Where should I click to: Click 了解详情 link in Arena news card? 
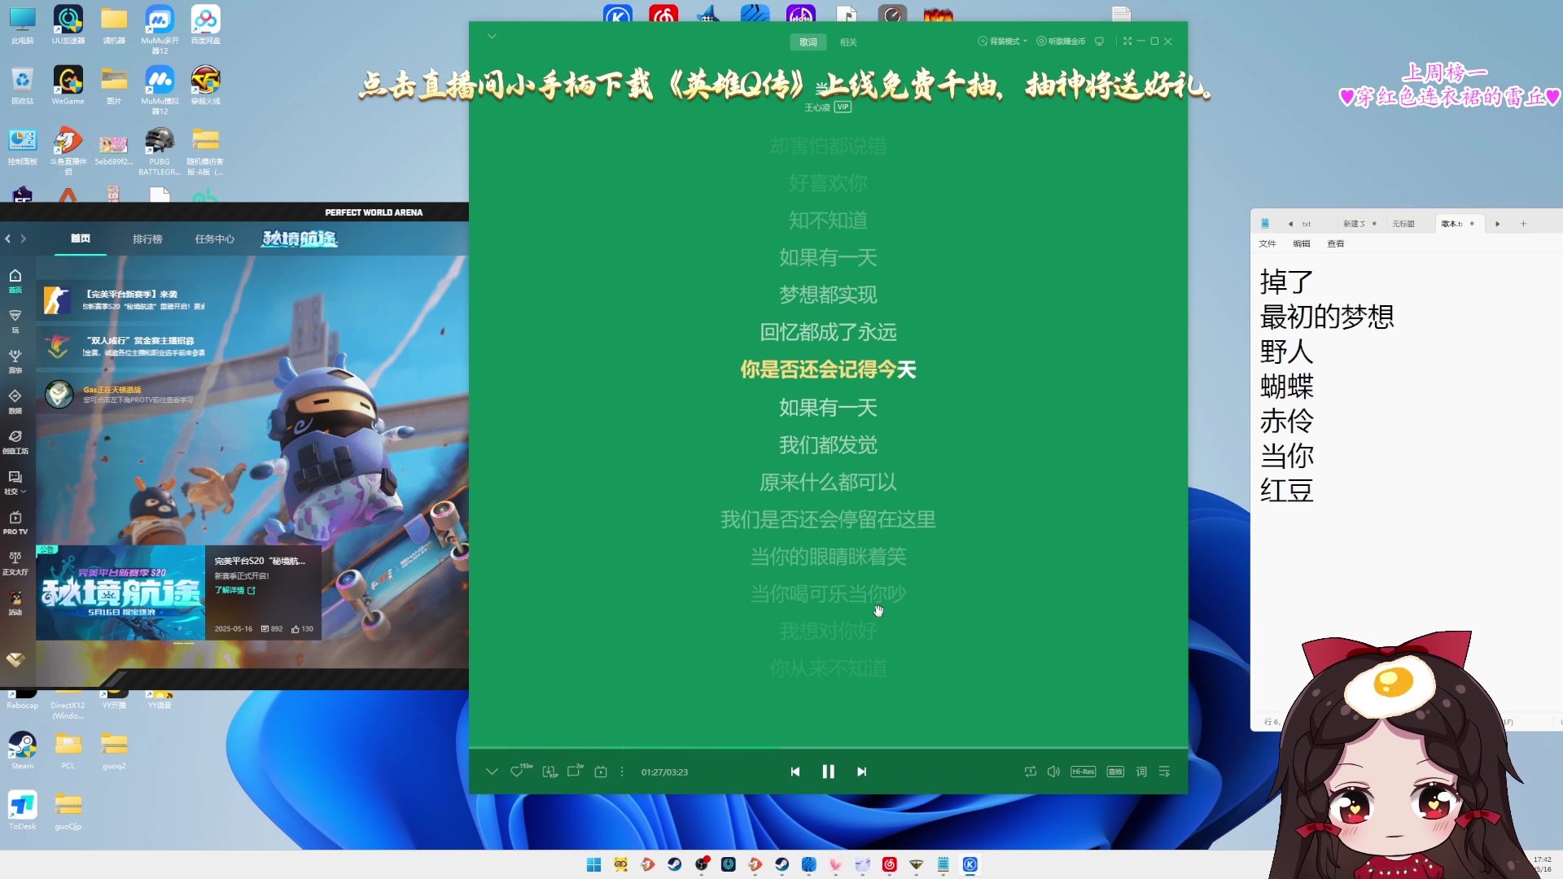click(x=234, y=590)
